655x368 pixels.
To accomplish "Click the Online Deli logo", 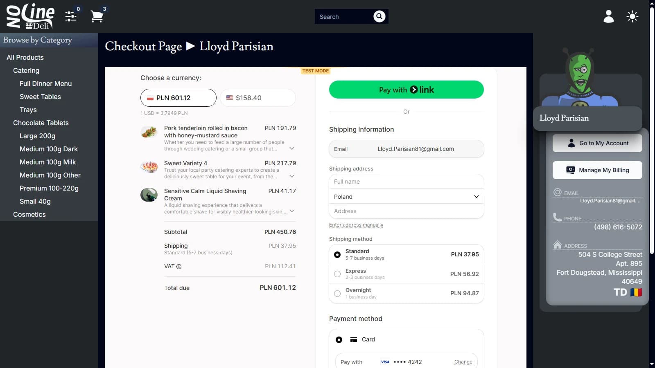I will (x=30, y=16).
